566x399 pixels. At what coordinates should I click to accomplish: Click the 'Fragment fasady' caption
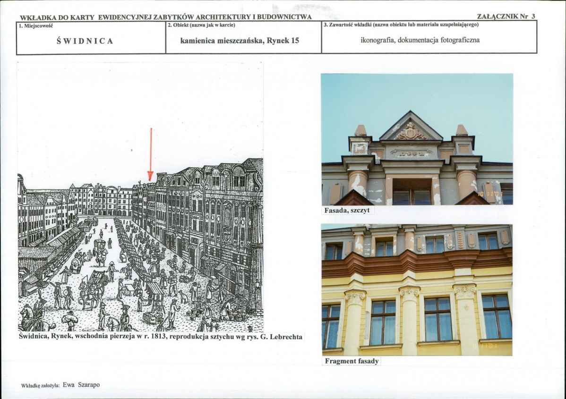(352, 361)
